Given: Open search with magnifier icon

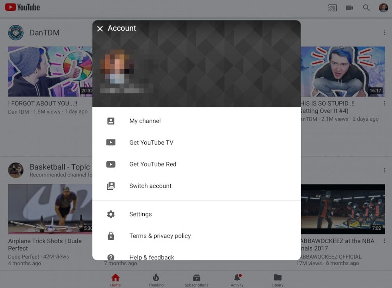Looking at the screenshot, I should pyautogui.click(x=366, y=8).
